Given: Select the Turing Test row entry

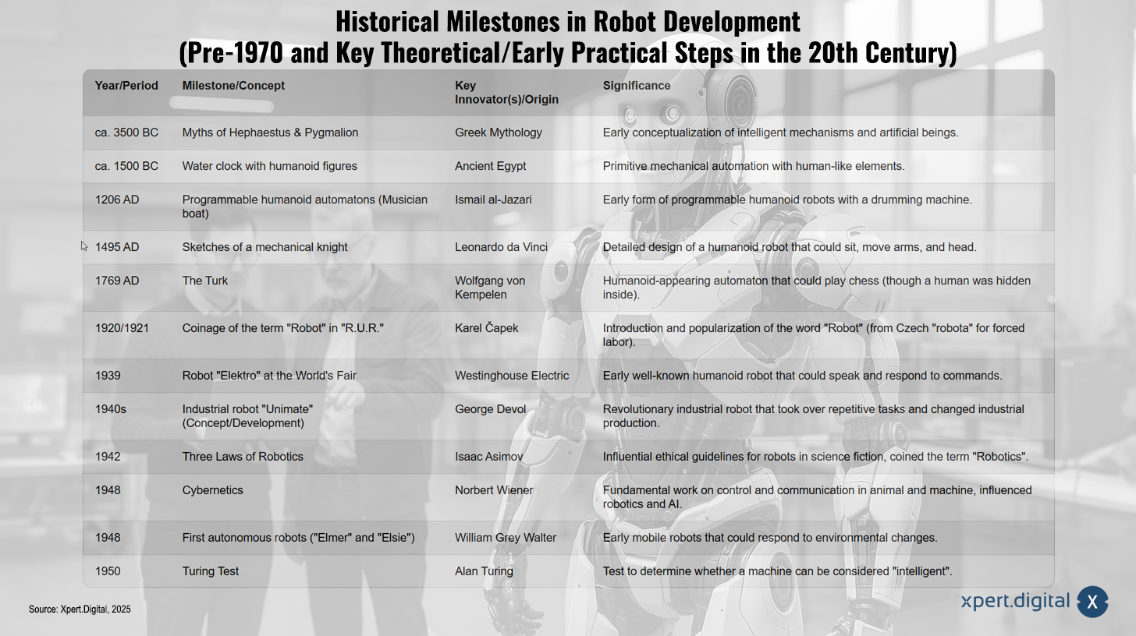Looking at the screenshot, I should [x=211, y=571].
